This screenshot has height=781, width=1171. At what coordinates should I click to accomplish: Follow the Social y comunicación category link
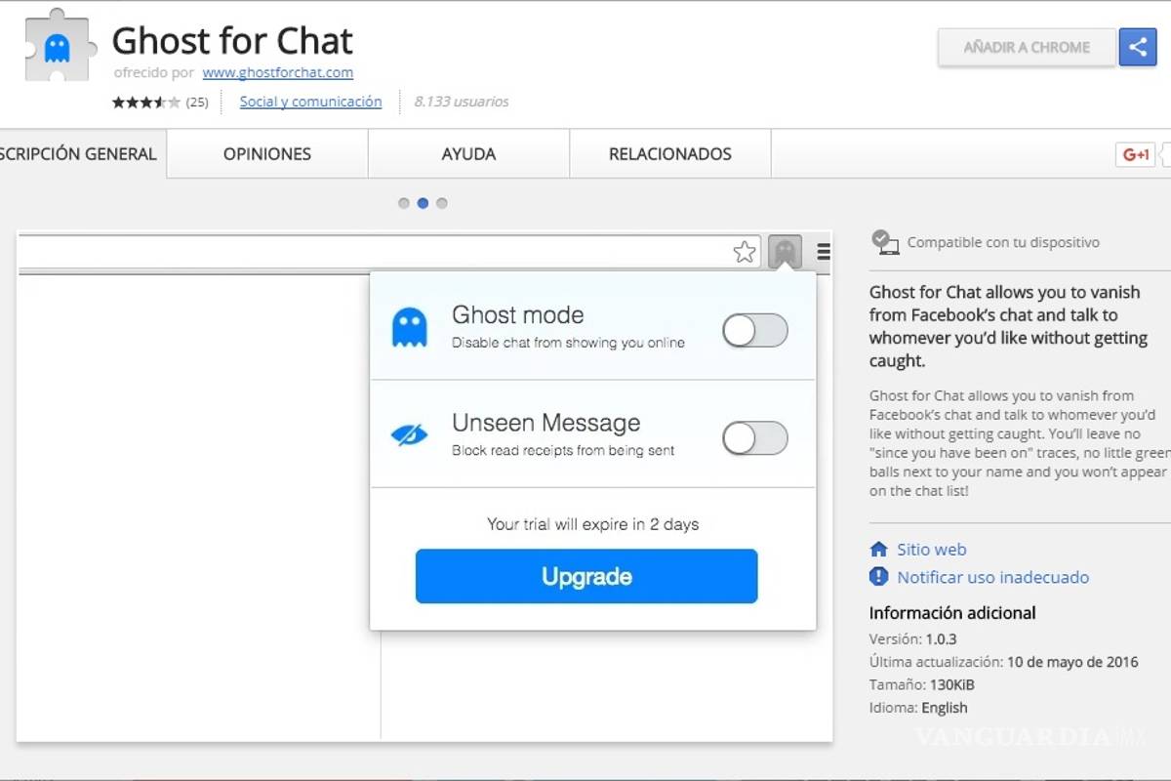309,101
